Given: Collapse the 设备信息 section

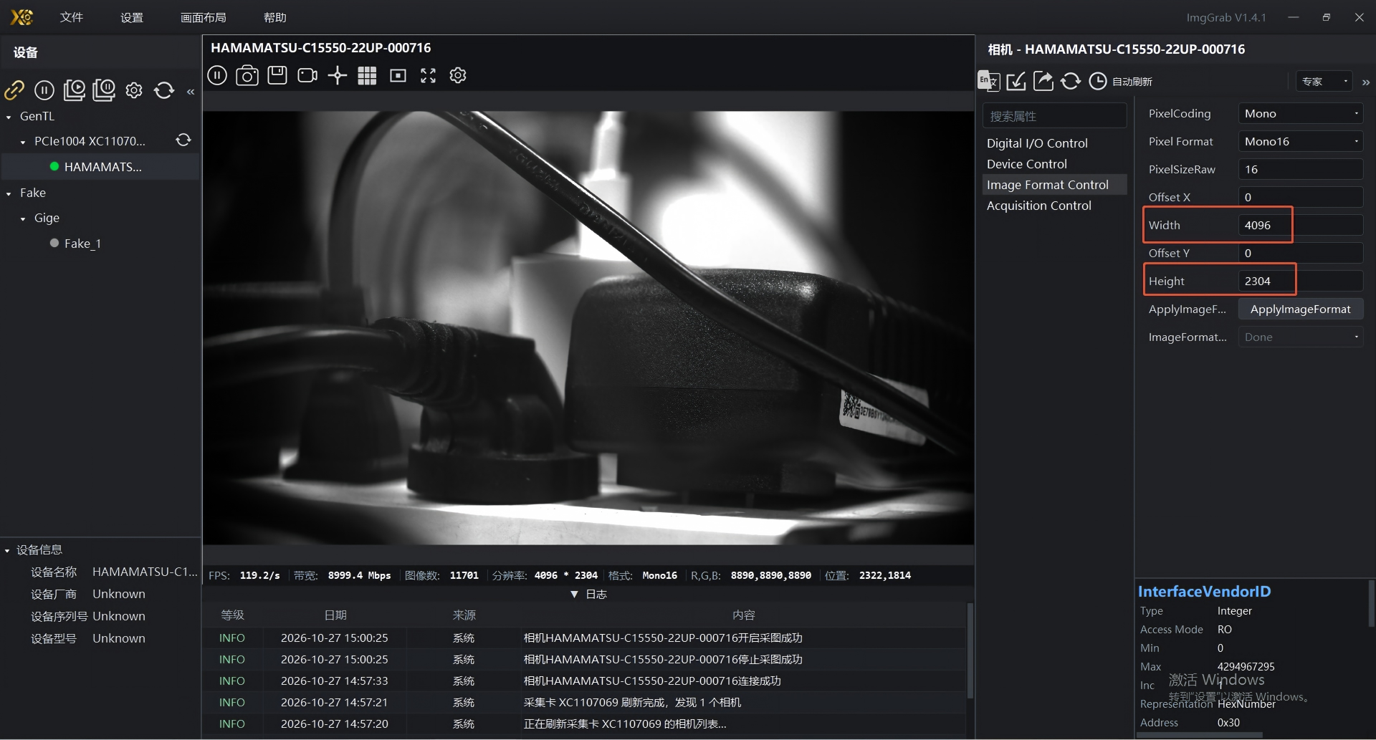Looking at the screenshot, I should point(7,550).
